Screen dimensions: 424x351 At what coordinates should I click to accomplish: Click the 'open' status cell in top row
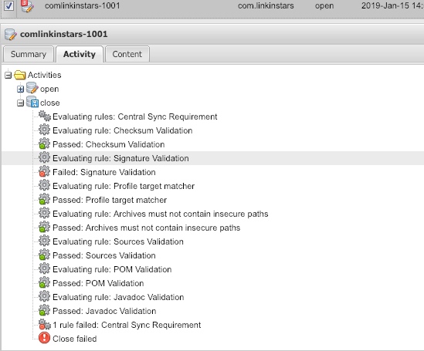[x=324, y=5]
